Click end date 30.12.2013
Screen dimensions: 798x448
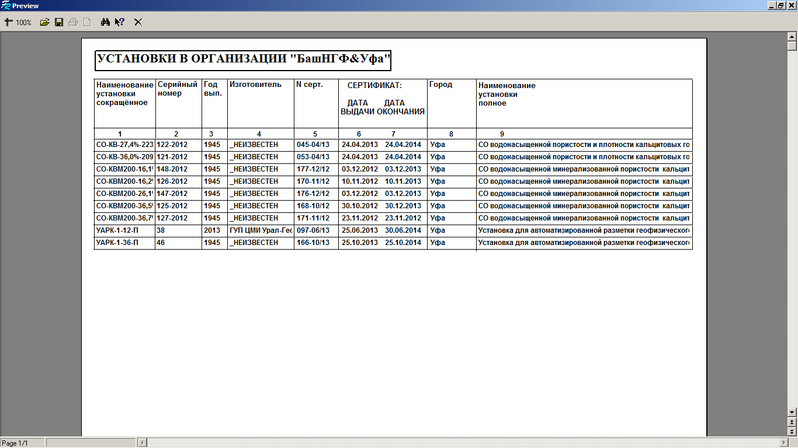(403, 206)
